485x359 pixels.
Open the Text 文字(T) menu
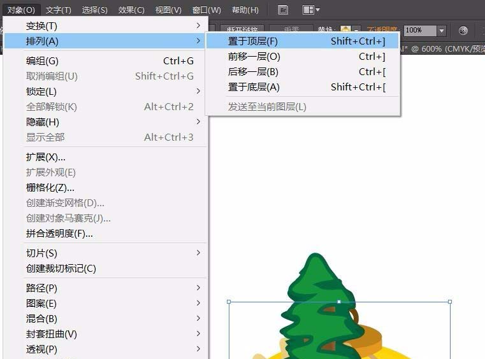click(58, 10)
